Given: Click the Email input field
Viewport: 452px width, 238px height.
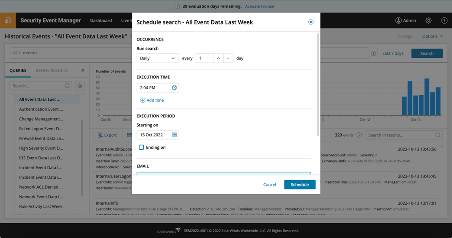Looking at the screenshot, I should [x=224, y=173].
